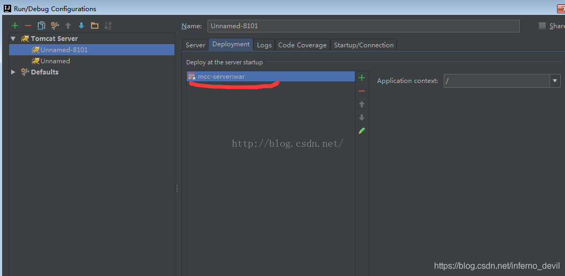Image resolution: width=565 pixels, height=276 pixels.
Task: Click the Defaults wrench icon in tree
Action: [25, 72]
